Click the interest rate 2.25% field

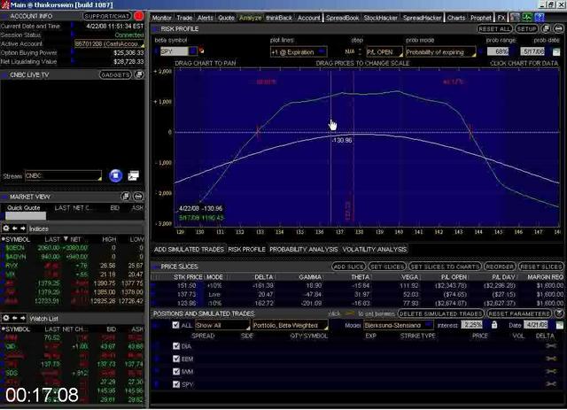(x=473, y=325)
